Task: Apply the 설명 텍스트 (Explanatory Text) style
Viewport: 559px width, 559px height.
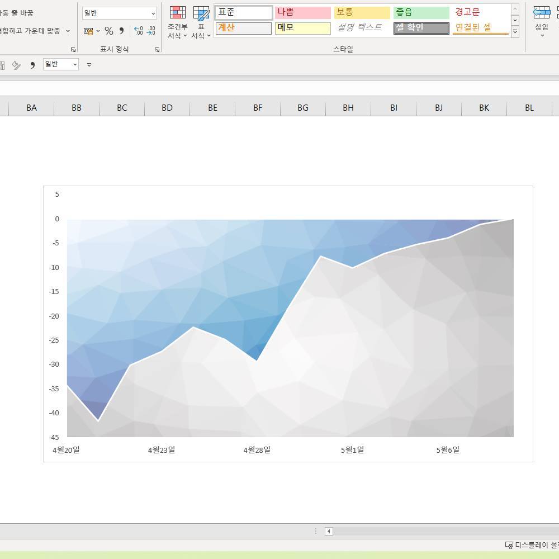Action: pos(362,28)
